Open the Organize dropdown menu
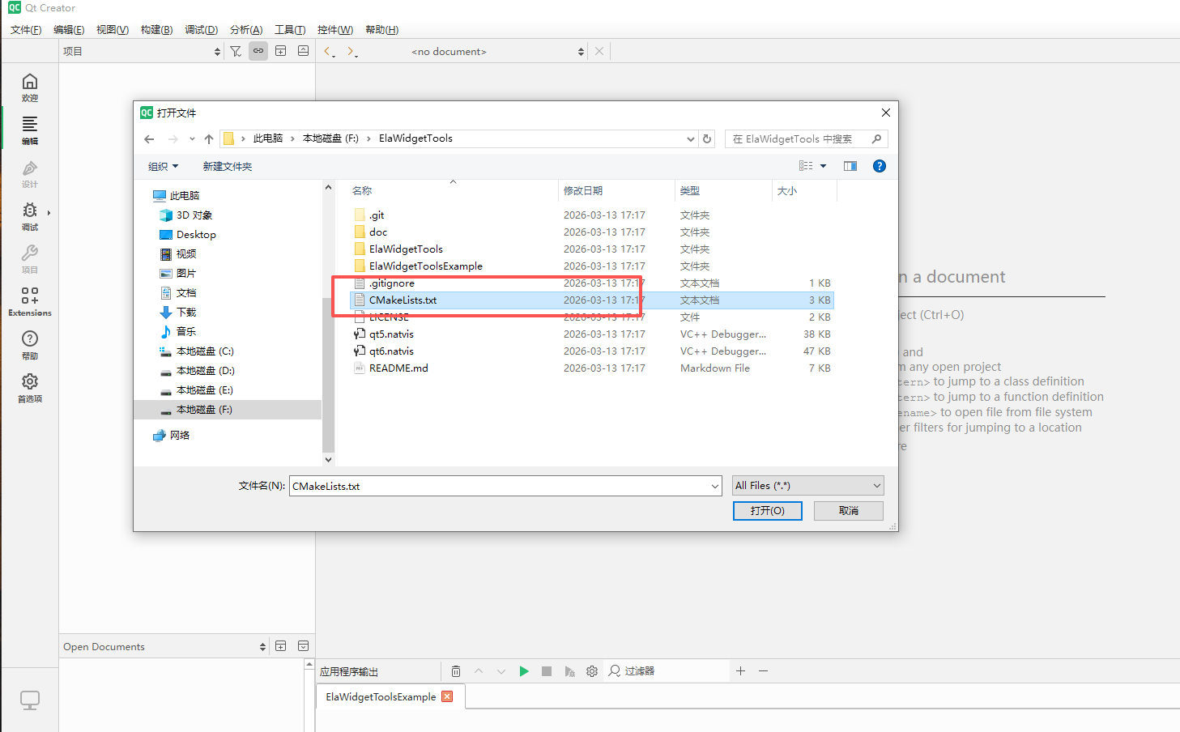Image resolution: width=1180 pixels, height=732 pixels. [x=163, y=167]
